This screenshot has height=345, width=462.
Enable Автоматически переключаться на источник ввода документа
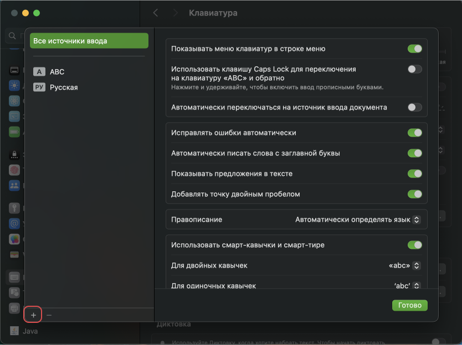[414, 107]
